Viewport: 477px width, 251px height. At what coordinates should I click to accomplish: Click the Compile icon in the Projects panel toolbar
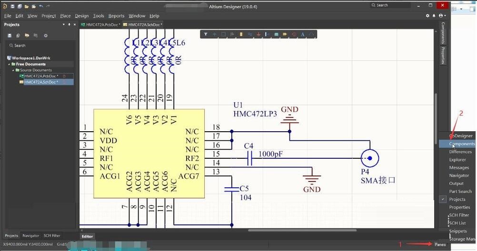[18, 36]
